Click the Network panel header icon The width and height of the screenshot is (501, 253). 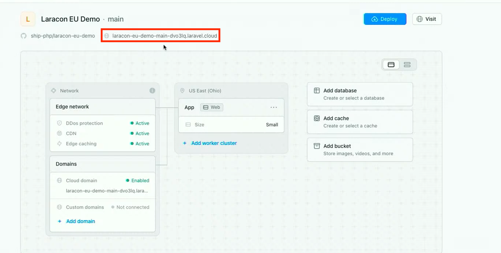point(53,91)
